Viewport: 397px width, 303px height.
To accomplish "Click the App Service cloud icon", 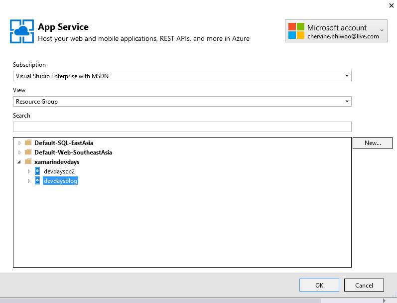I will tap(22, 31).
